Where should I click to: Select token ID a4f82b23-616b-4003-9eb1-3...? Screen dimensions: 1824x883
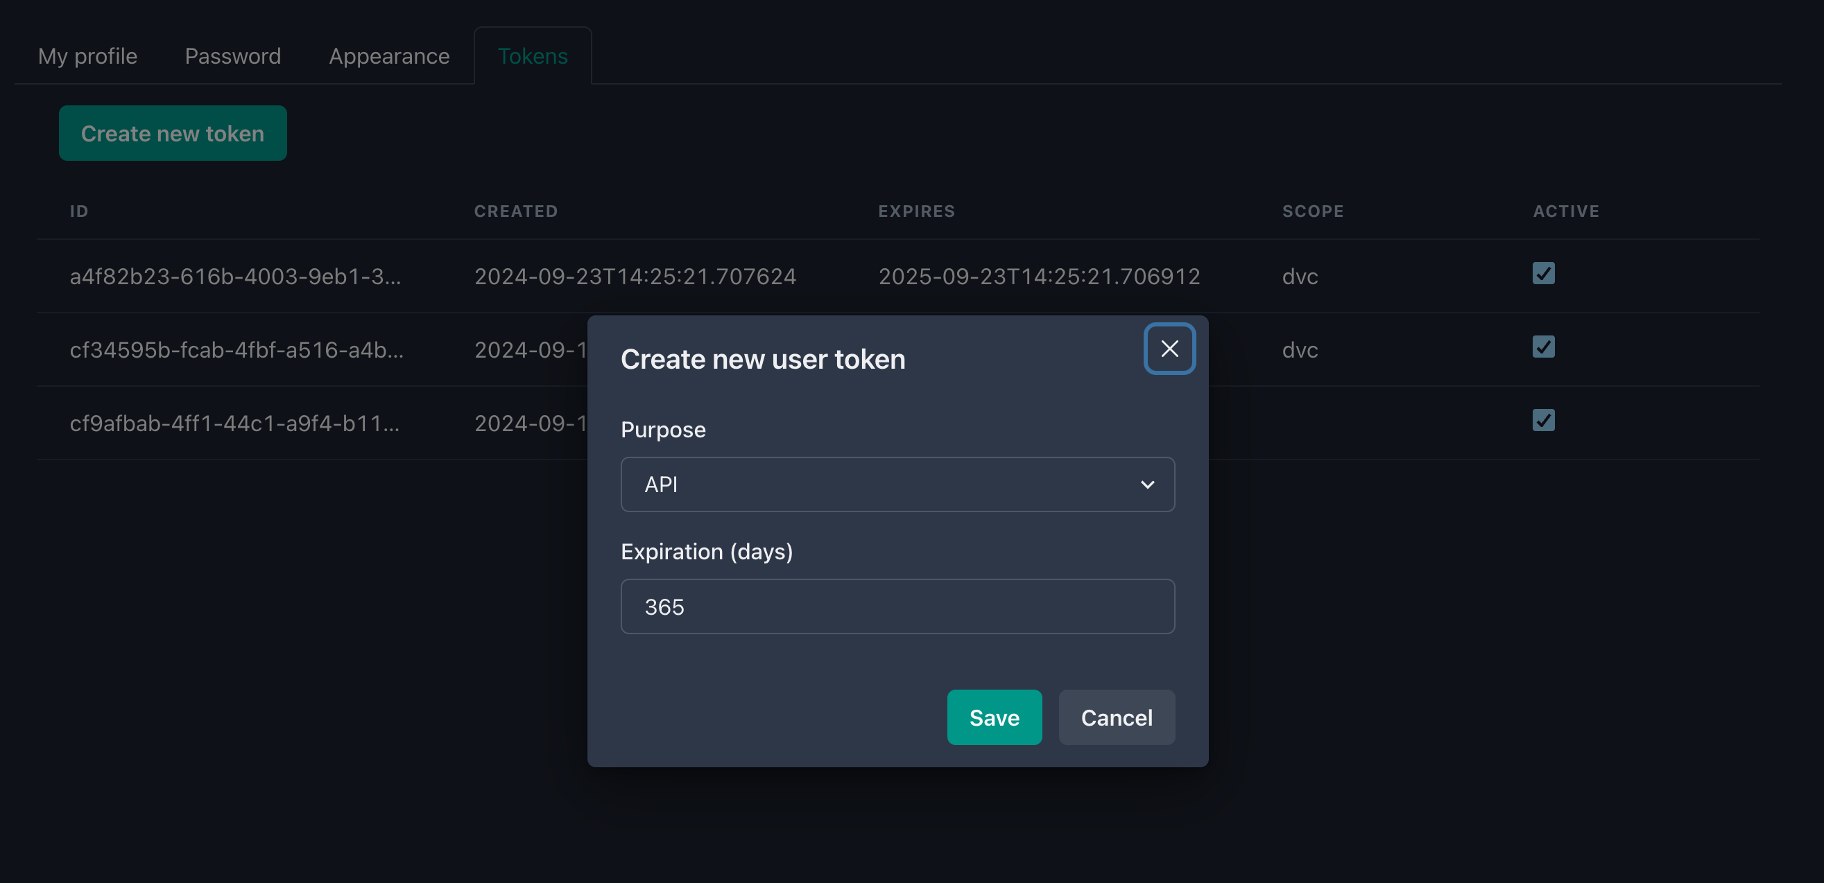[235, 276]
